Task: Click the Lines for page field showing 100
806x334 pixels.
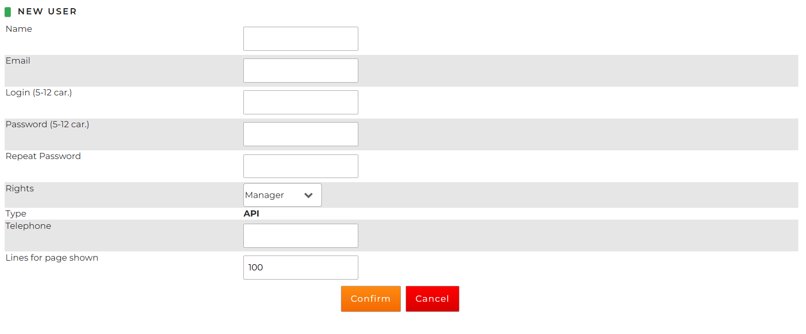Action: coord(301,268)
